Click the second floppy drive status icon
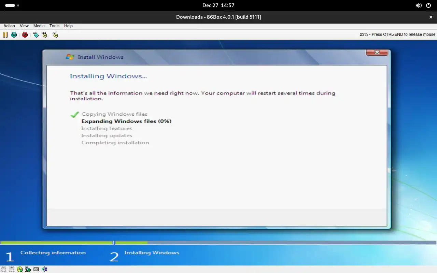 (12, 269)
